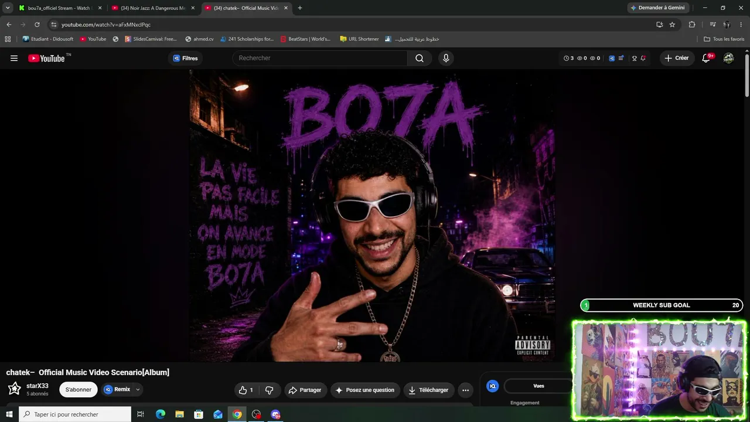
Task: Like the video with thumbs up
Action: [246, 390]
